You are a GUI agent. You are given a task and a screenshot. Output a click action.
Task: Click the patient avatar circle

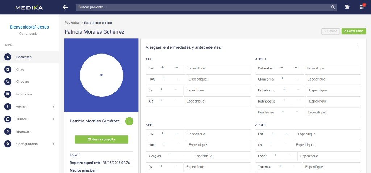pos(101,75)
